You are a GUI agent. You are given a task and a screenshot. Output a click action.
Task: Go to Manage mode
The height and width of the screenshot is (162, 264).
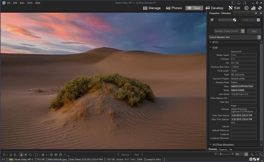pos(152,8)
